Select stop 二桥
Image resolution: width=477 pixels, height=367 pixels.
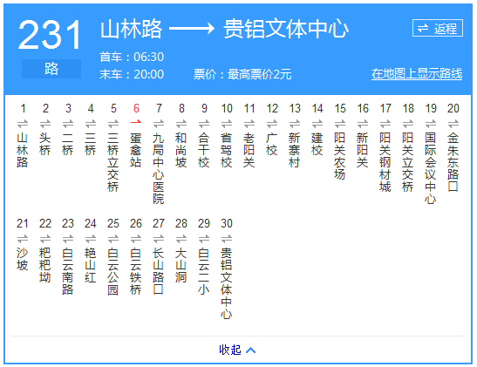click(x=68, y=144)
